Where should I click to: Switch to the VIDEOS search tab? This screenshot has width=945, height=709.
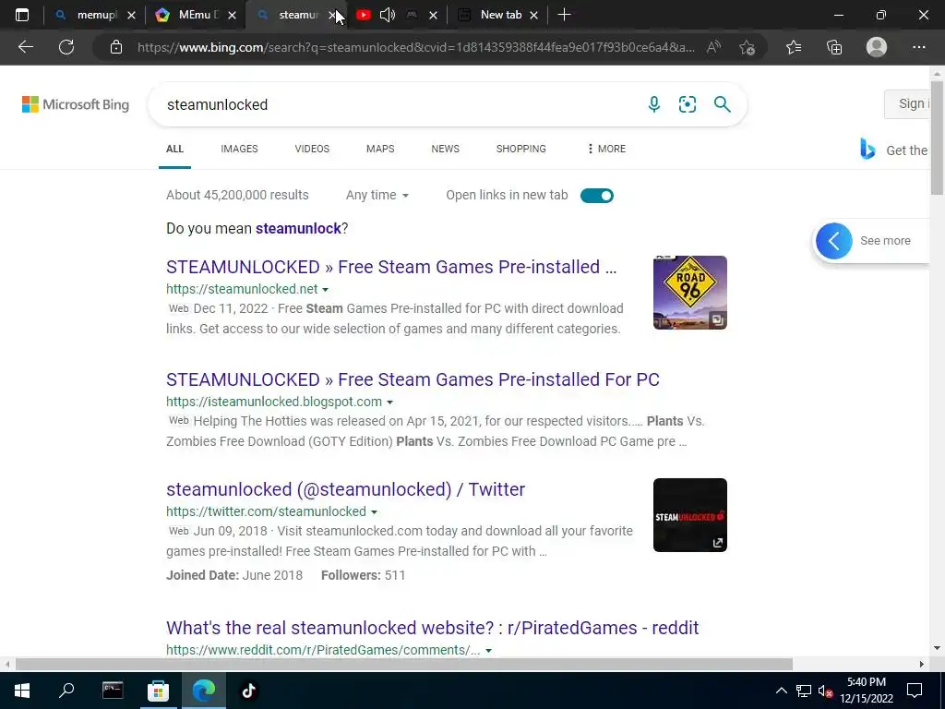[x=312, y=149]
